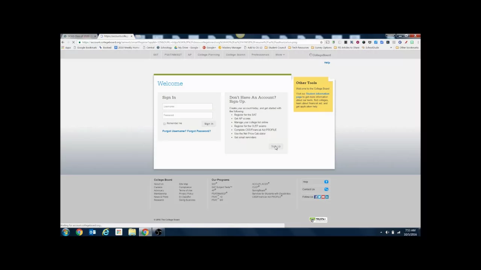481x270 pixels.
Task: Open Mastery Manager bookmark
Action: pos(230,48)
